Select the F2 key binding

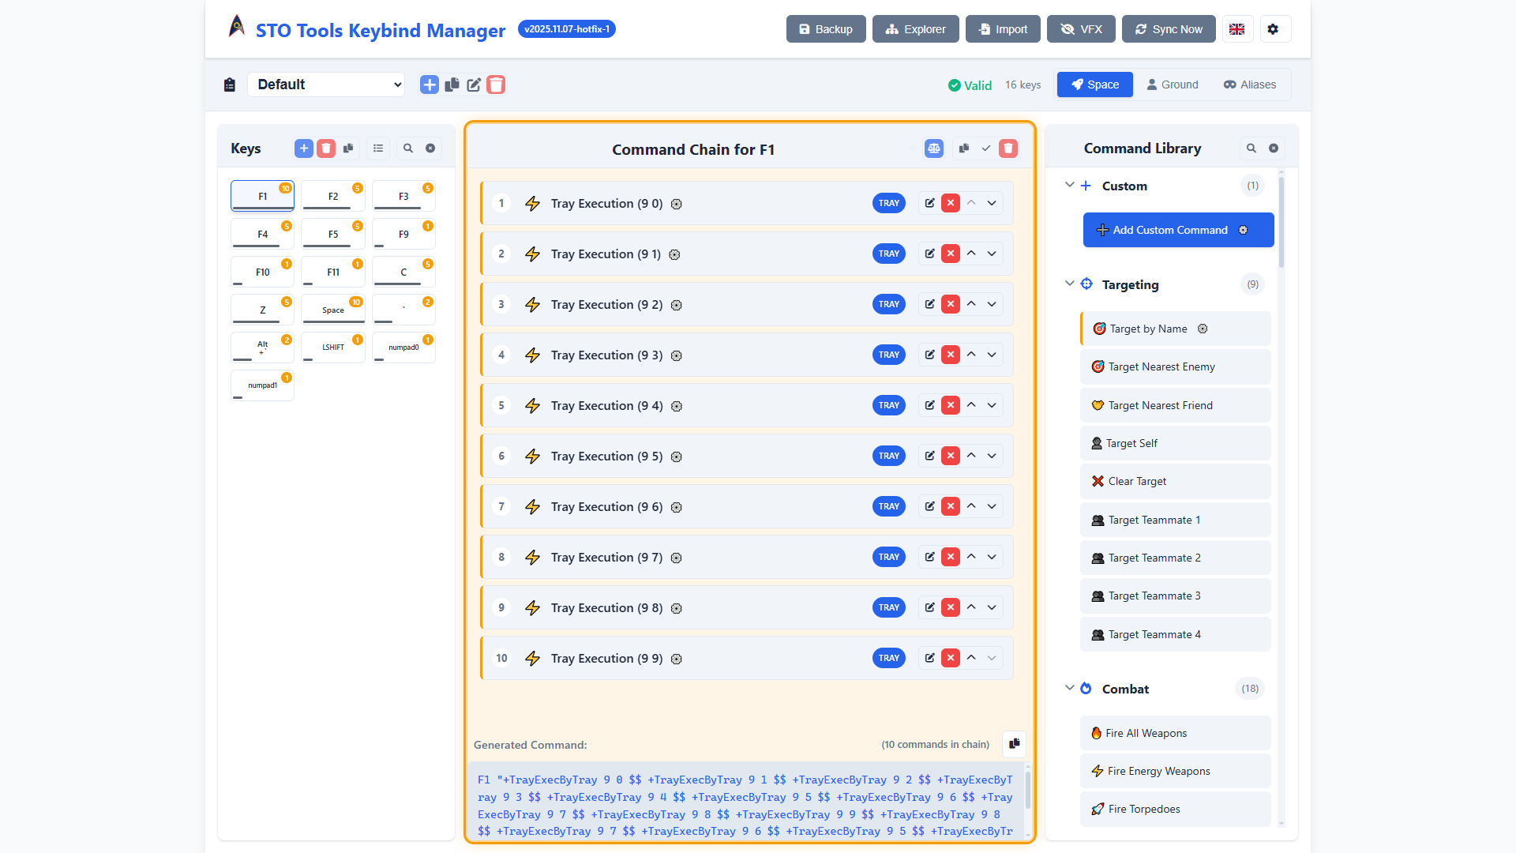[x=332, y=195]
